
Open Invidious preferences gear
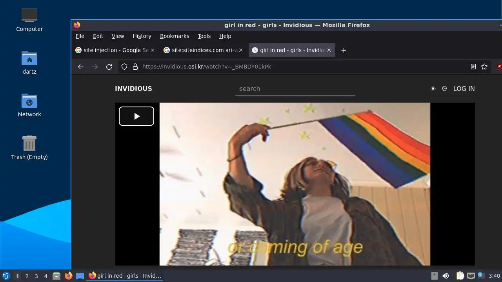click(444, 89)
